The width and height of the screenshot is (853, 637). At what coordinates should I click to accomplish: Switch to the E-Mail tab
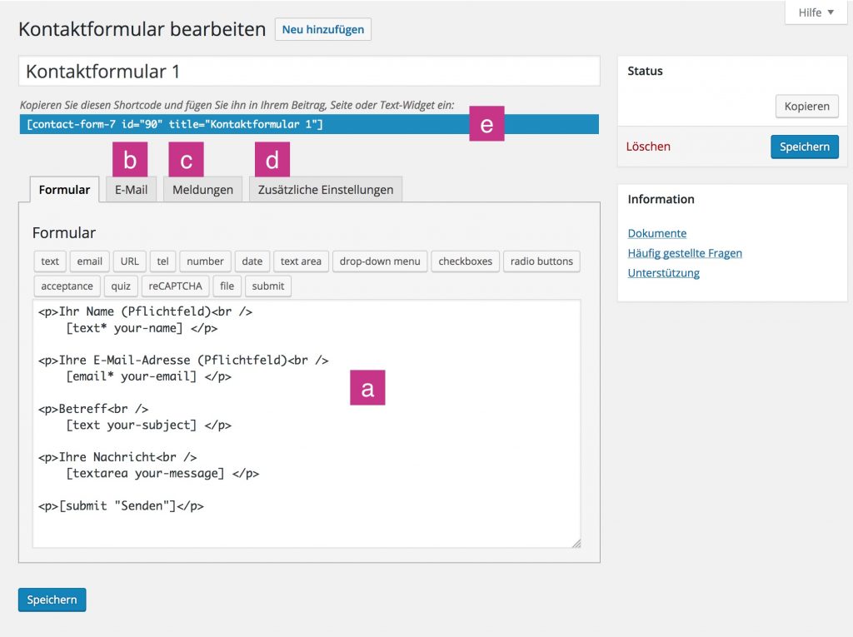(x=131, y=189)
